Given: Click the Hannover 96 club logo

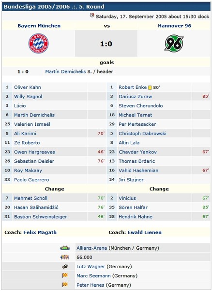Looking at the screenshot, I should [x=174, y=43].
